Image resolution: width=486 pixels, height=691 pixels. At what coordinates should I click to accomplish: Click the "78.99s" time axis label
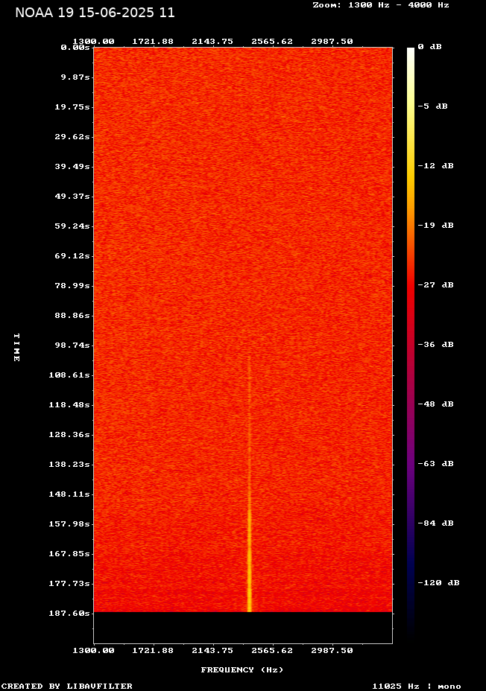72,286
